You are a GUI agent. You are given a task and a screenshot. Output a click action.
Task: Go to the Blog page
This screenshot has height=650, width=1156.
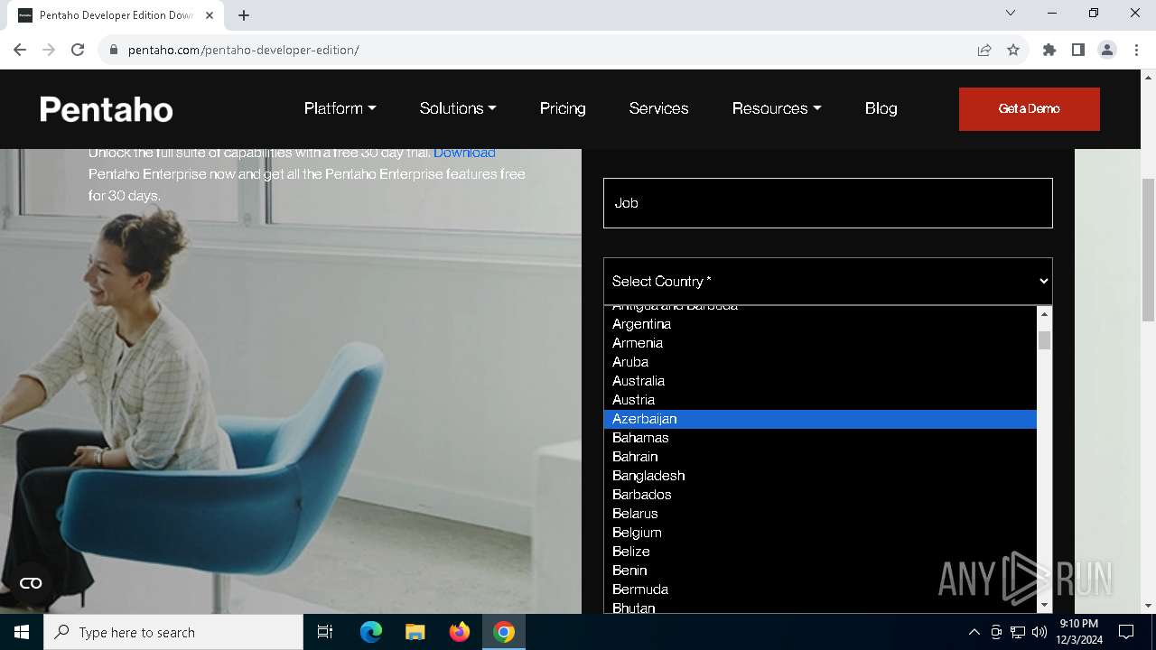pyautogui.click(x=881, y=108)
